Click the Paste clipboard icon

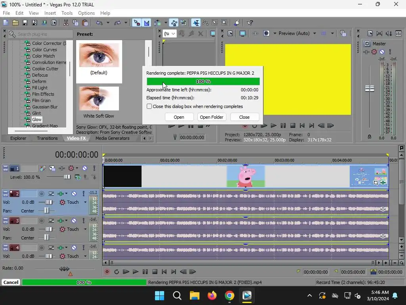85,23
